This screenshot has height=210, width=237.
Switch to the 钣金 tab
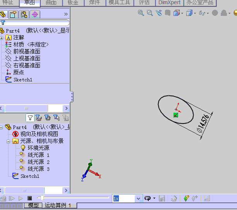click(x=73, y=3)
